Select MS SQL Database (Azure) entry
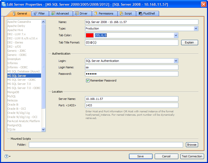The image size is (208, 163). [23, 71]
